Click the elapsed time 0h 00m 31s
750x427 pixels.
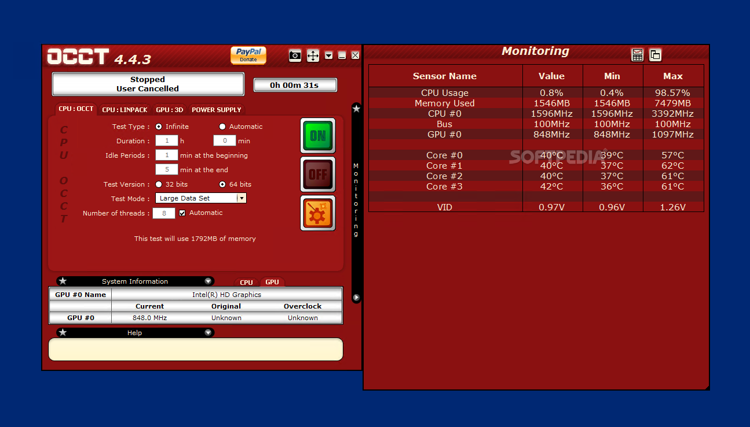pos(295,85)
